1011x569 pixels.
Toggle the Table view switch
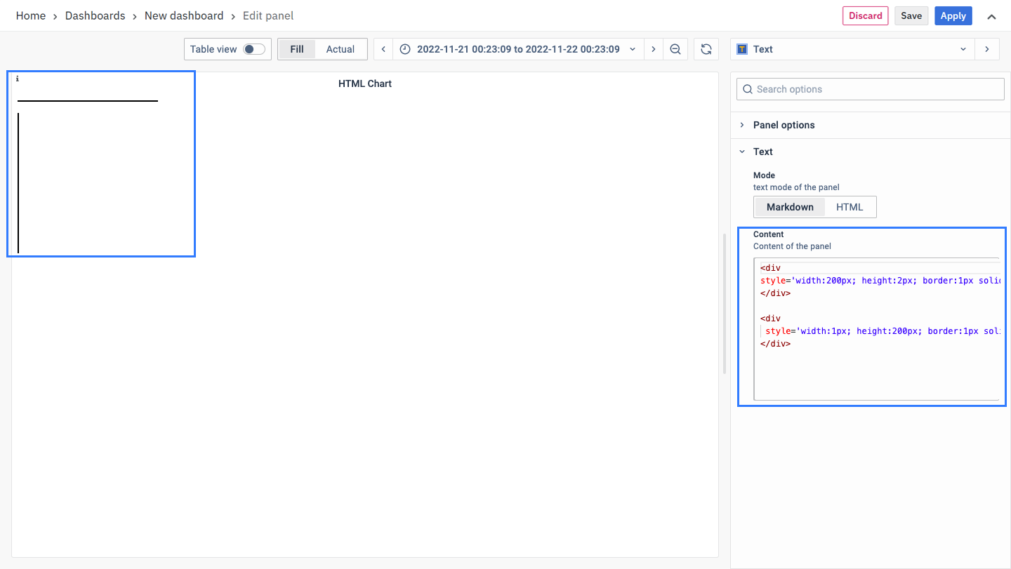[253, 49]
